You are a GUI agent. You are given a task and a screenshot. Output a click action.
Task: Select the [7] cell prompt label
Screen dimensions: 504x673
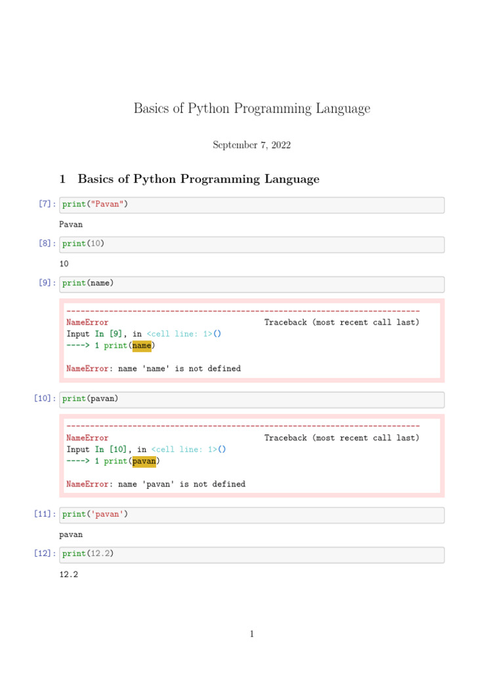(47, 204)
